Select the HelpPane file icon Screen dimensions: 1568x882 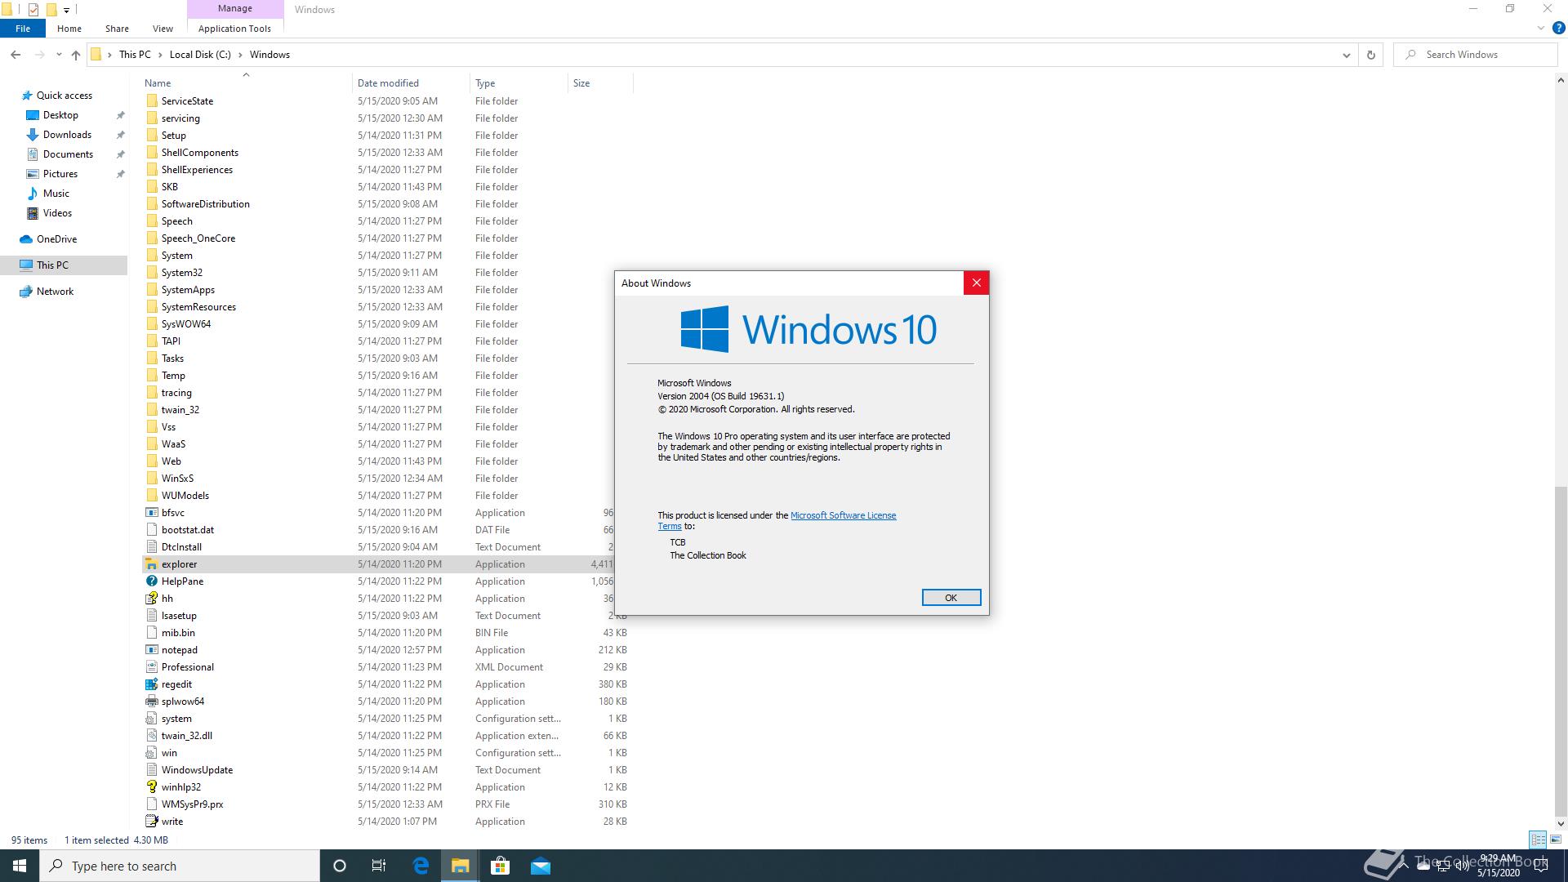pyautogui.click(x=151, y=581)
